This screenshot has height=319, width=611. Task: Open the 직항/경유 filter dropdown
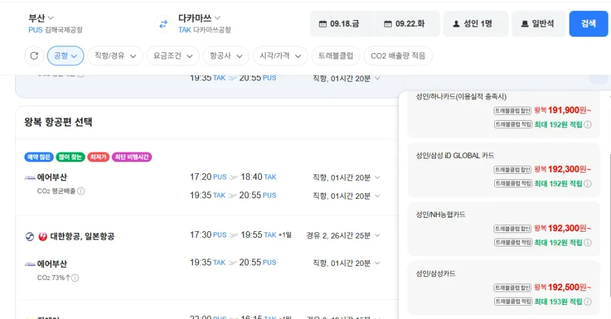115,56
